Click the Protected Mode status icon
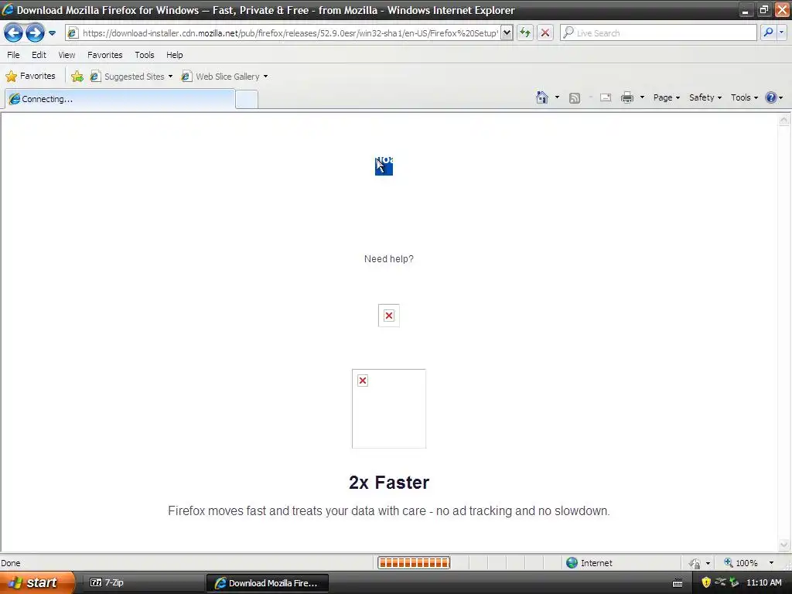The width and height of the screenshot is (792, 594). (695, 563)
